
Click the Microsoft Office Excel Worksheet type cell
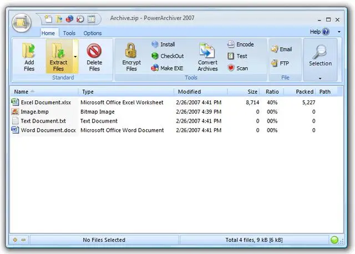click(122, 103)
